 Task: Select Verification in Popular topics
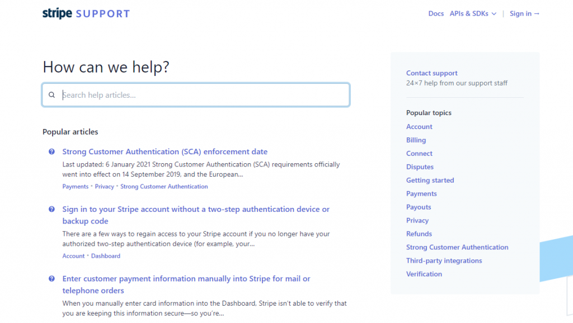[424, 274]
